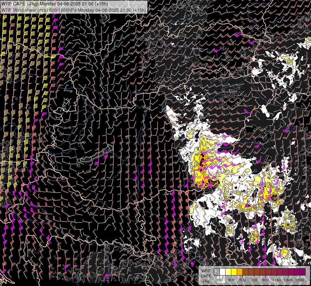Select the orange legend swatch
The height and width of the screenshot is (286, 311).
coord(240,272)
